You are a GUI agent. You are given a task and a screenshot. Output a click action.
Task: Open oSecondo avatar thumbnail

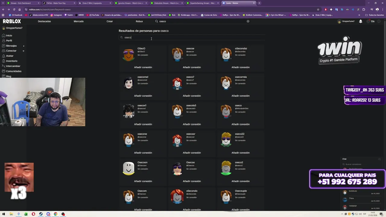(177, 197)
